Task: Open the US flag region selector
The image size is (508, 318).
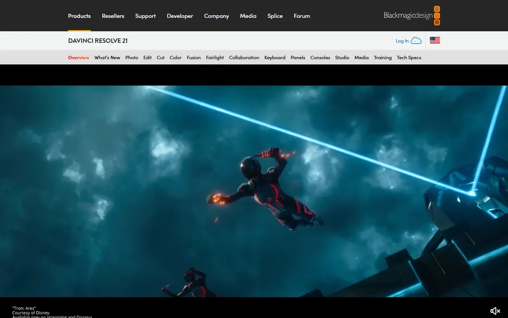Action: 435,40
